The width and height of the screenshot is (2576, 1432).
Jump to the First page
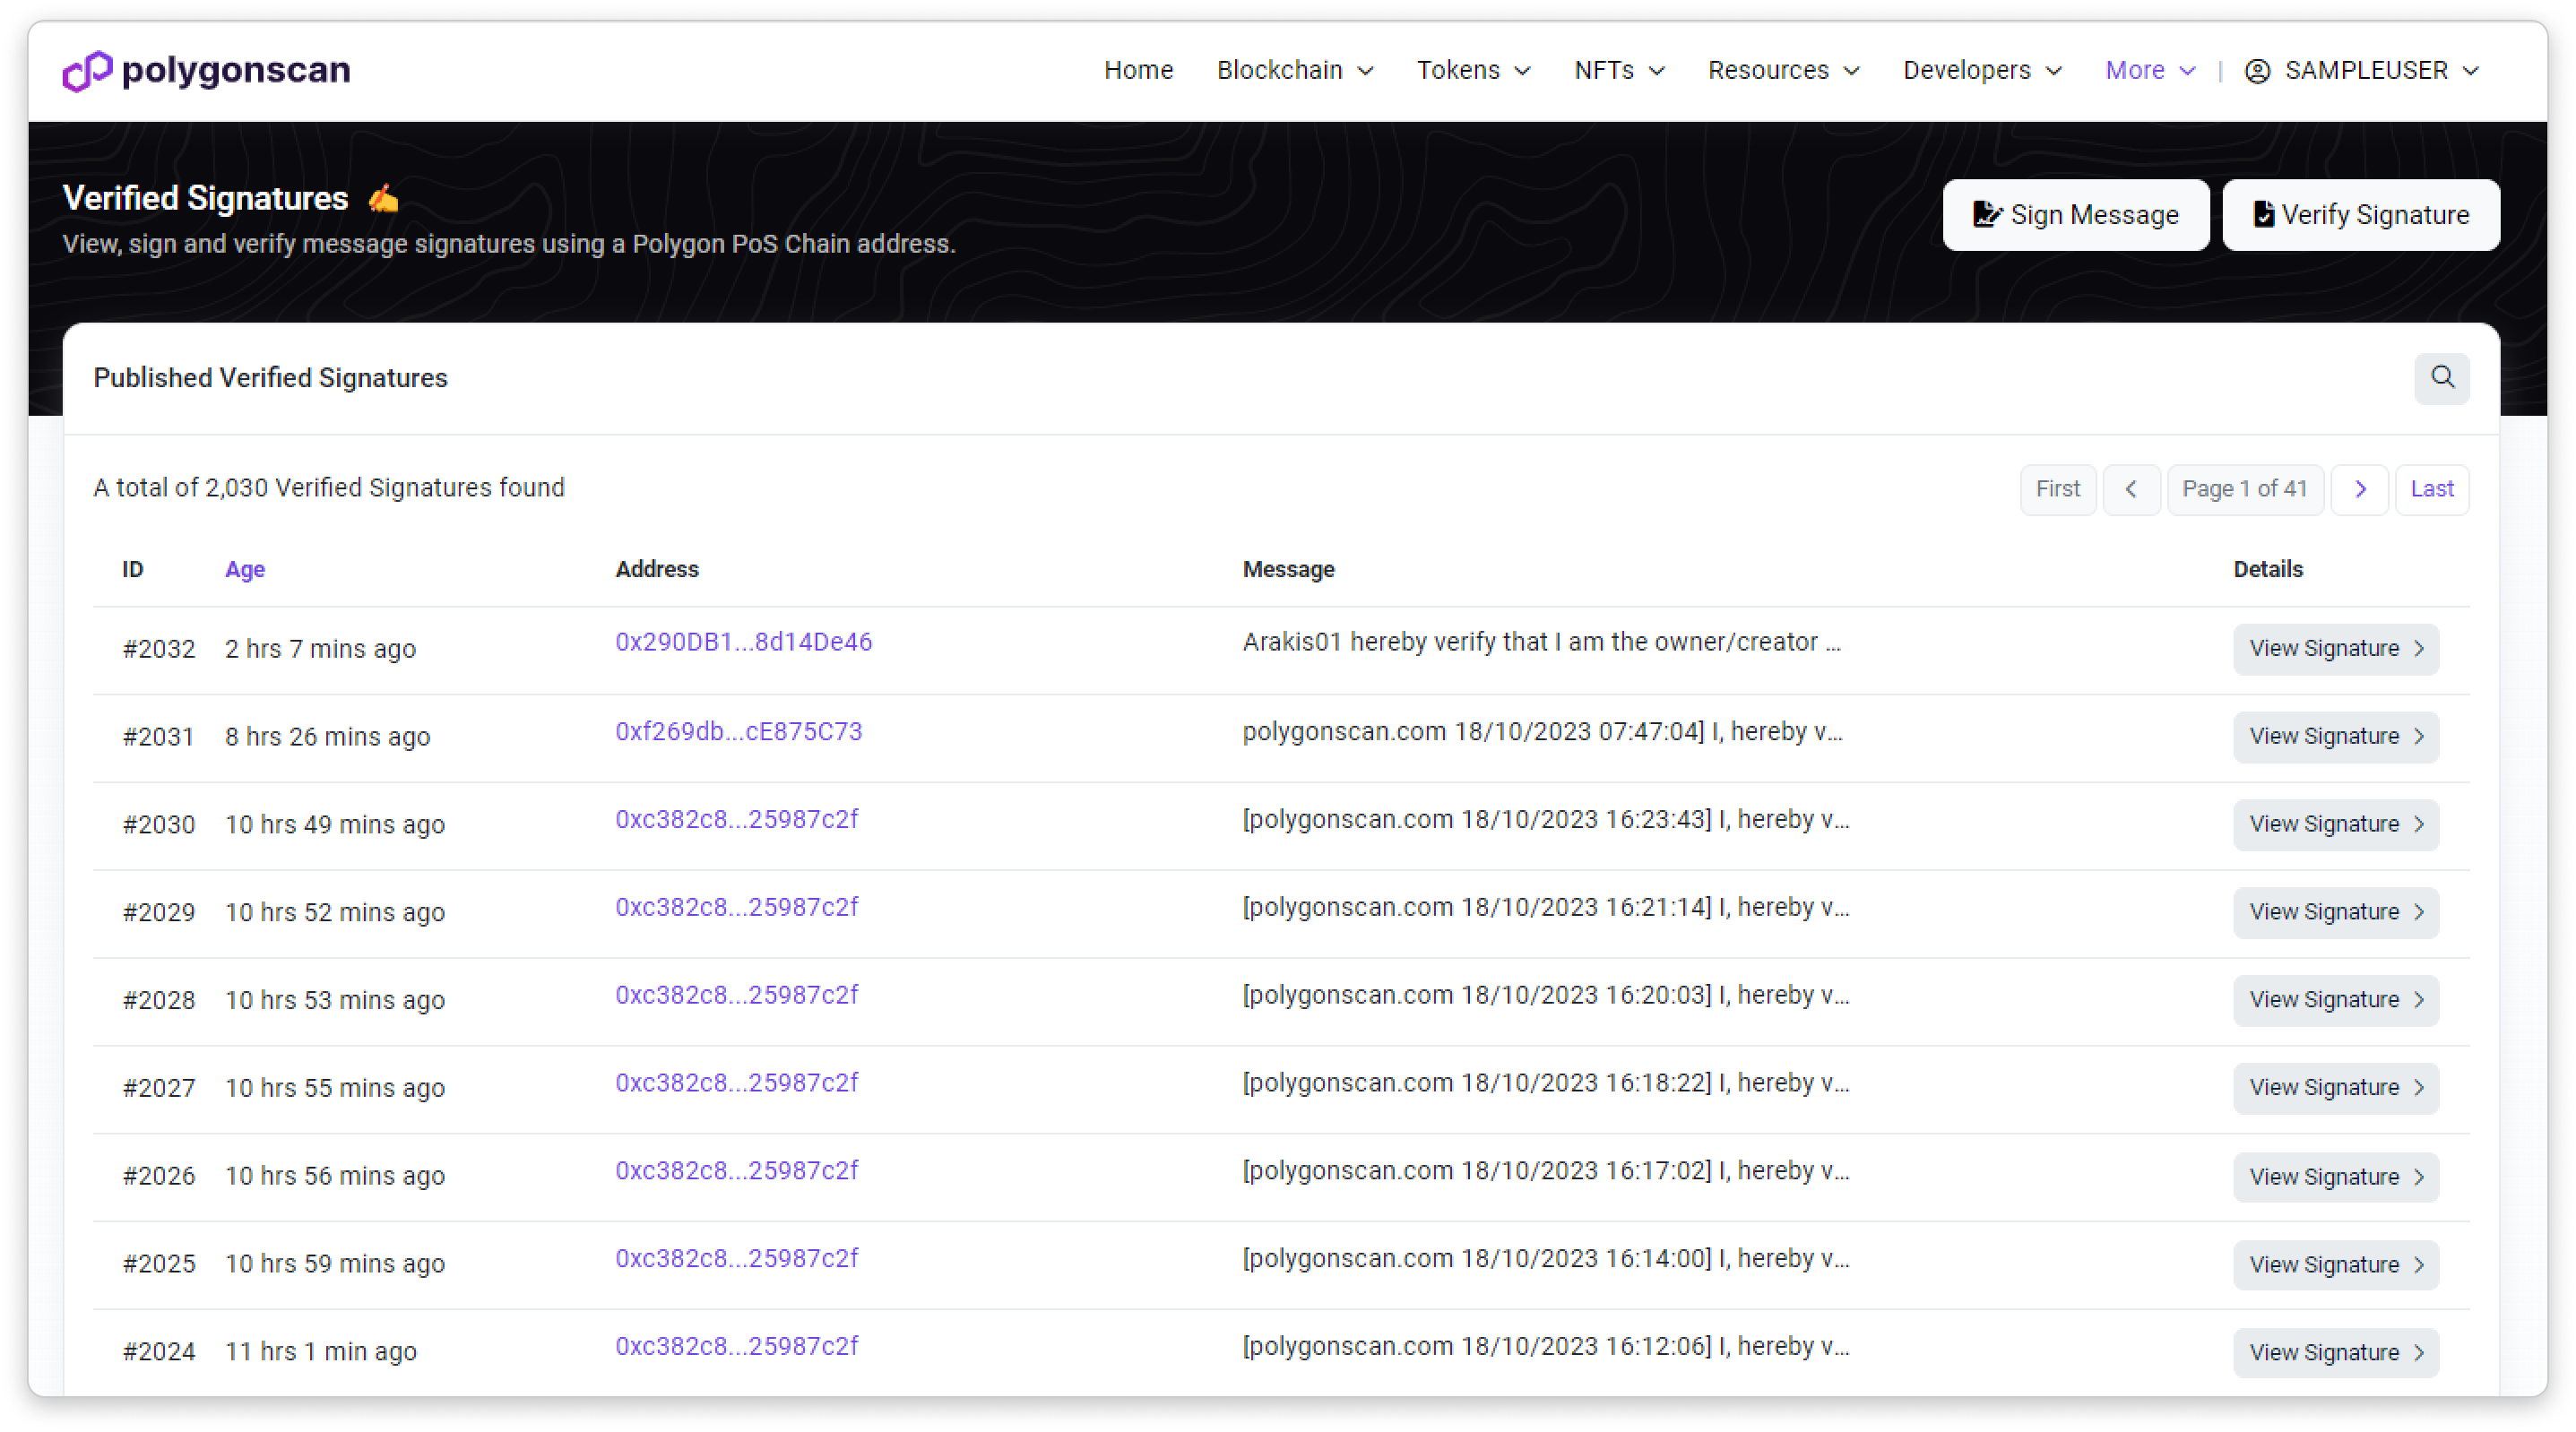point(2057,489)
